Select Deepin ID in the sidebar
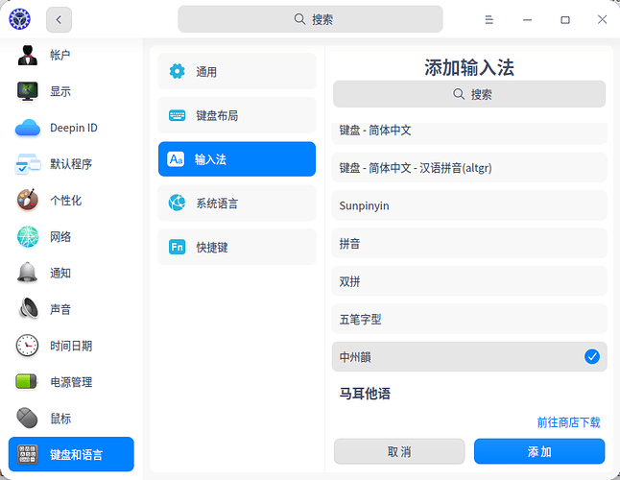The height and width of the screenshot is (480, 620). [x=71, y=128]
